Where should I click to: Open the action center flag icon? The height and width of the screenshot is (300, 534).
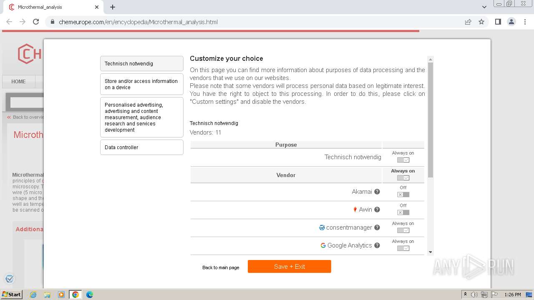pyautogui.click(x=494, y=295)
